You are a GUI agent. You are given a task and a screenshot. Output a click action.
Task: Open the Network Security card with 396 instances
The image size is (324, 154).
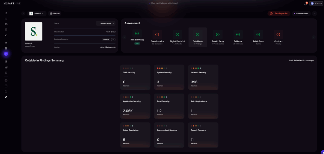(x=203, y=77)
